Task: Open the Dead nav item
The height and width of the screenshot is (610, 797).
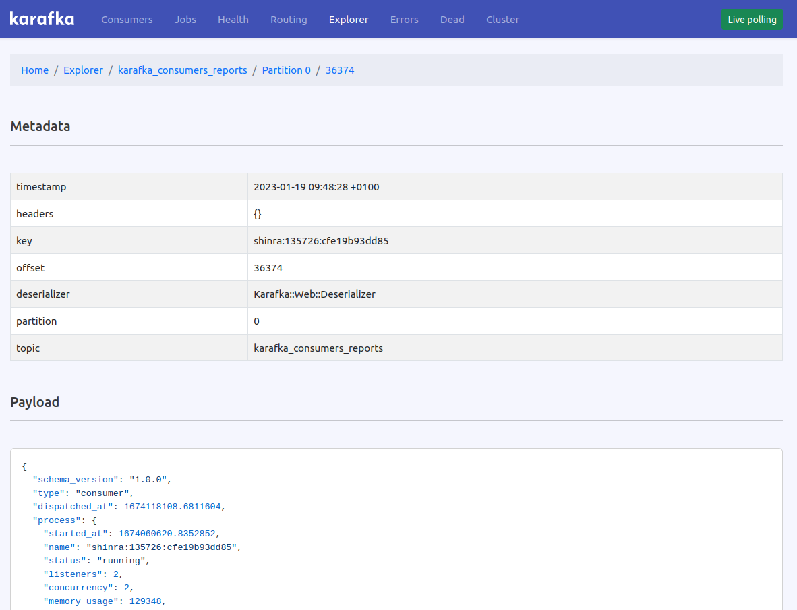Action: click(452, 20)
